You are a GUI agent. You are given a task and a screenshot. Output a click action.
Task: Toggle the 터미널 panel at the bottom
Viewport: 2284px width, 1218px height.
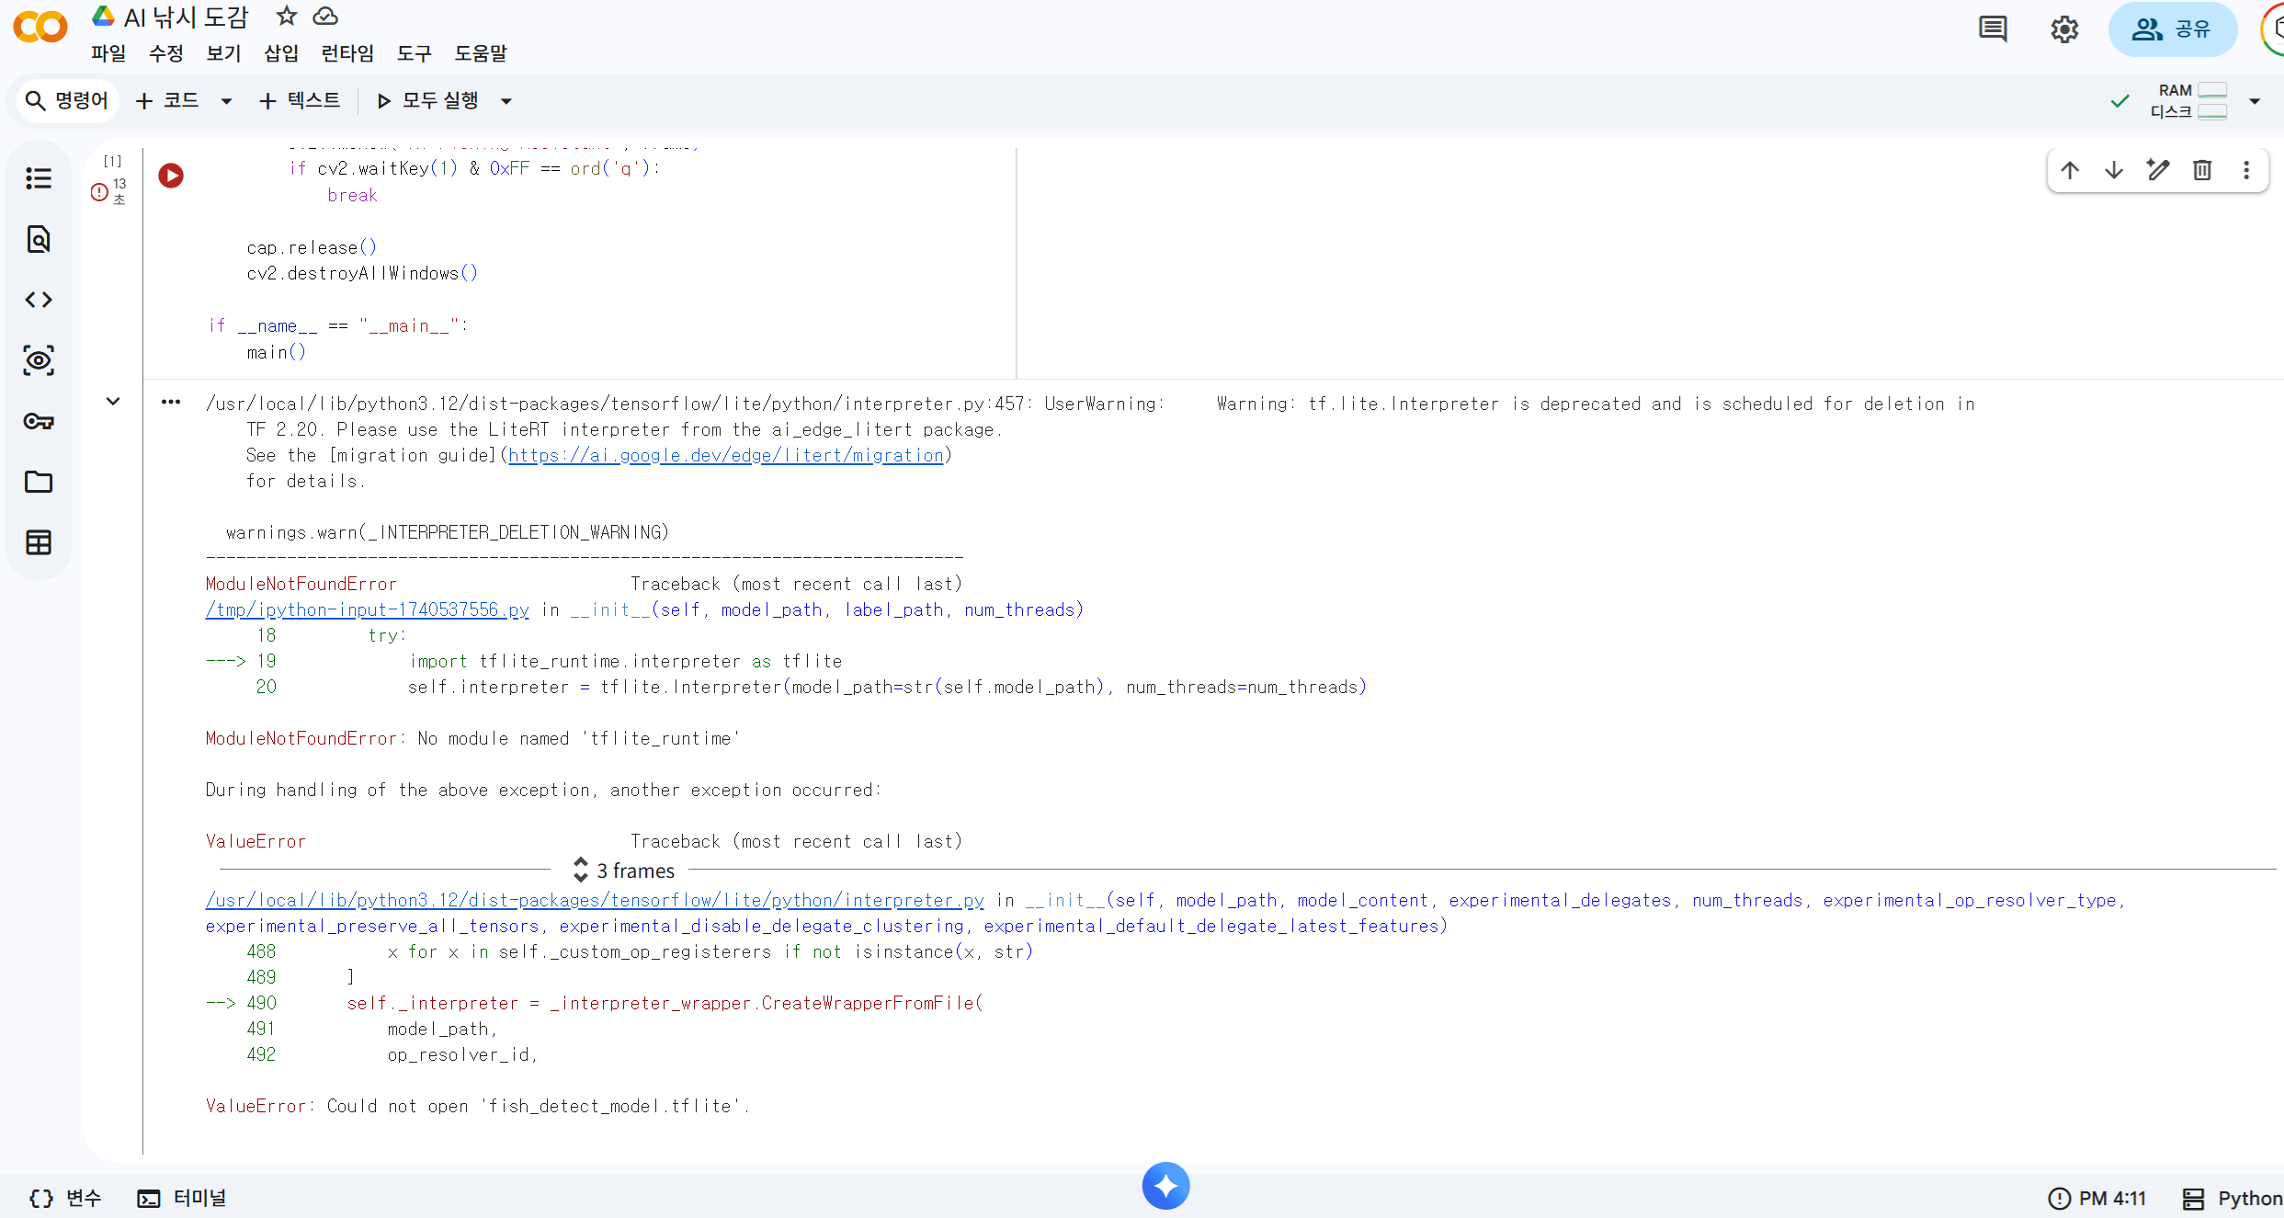(x=181, y=1197)
